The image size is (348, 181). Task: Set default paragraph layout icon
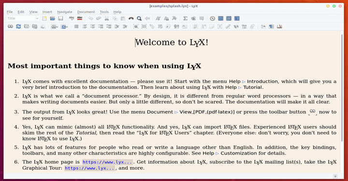(76, 27)
